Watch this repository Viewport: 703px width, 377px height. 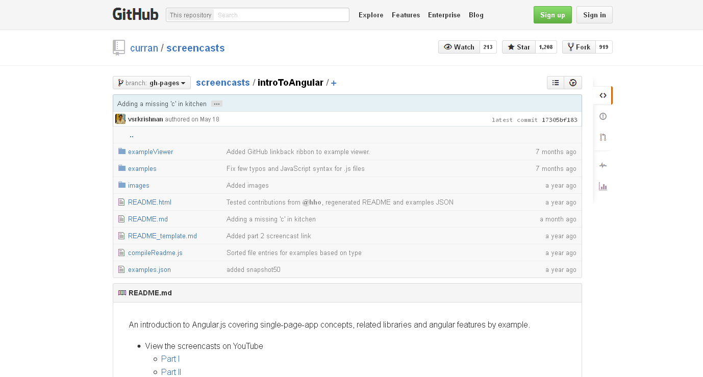tap(459, 47)
